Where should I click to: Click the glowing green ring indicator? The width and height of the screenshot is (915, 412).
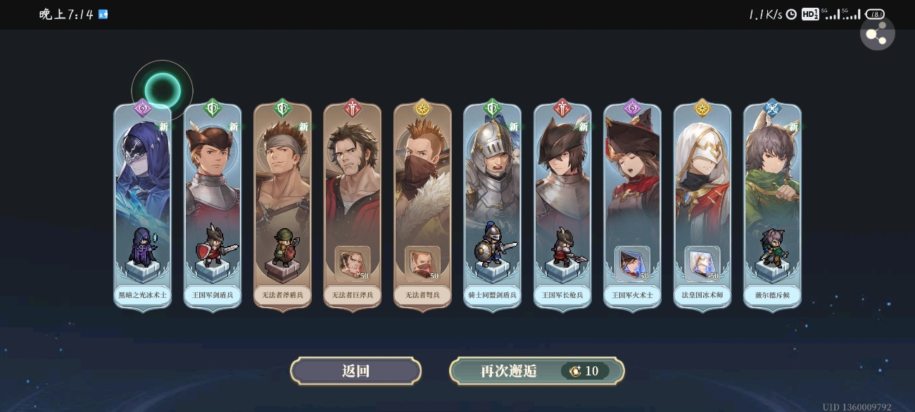click(163, 91)
